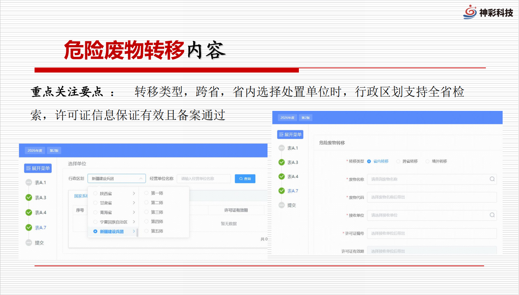
Task: Open the 国家系统 tab
Action: (81, 196)
